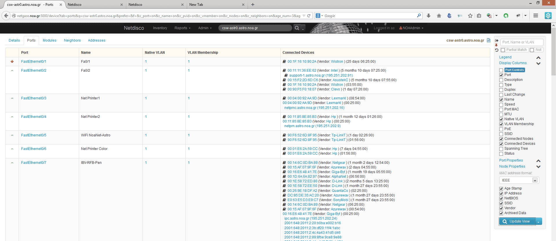Open the netprnc.astro.noa.gr link

pos(314,108)
